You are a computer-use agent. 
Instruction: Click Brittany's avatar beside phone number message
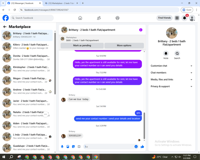(63, 136)
